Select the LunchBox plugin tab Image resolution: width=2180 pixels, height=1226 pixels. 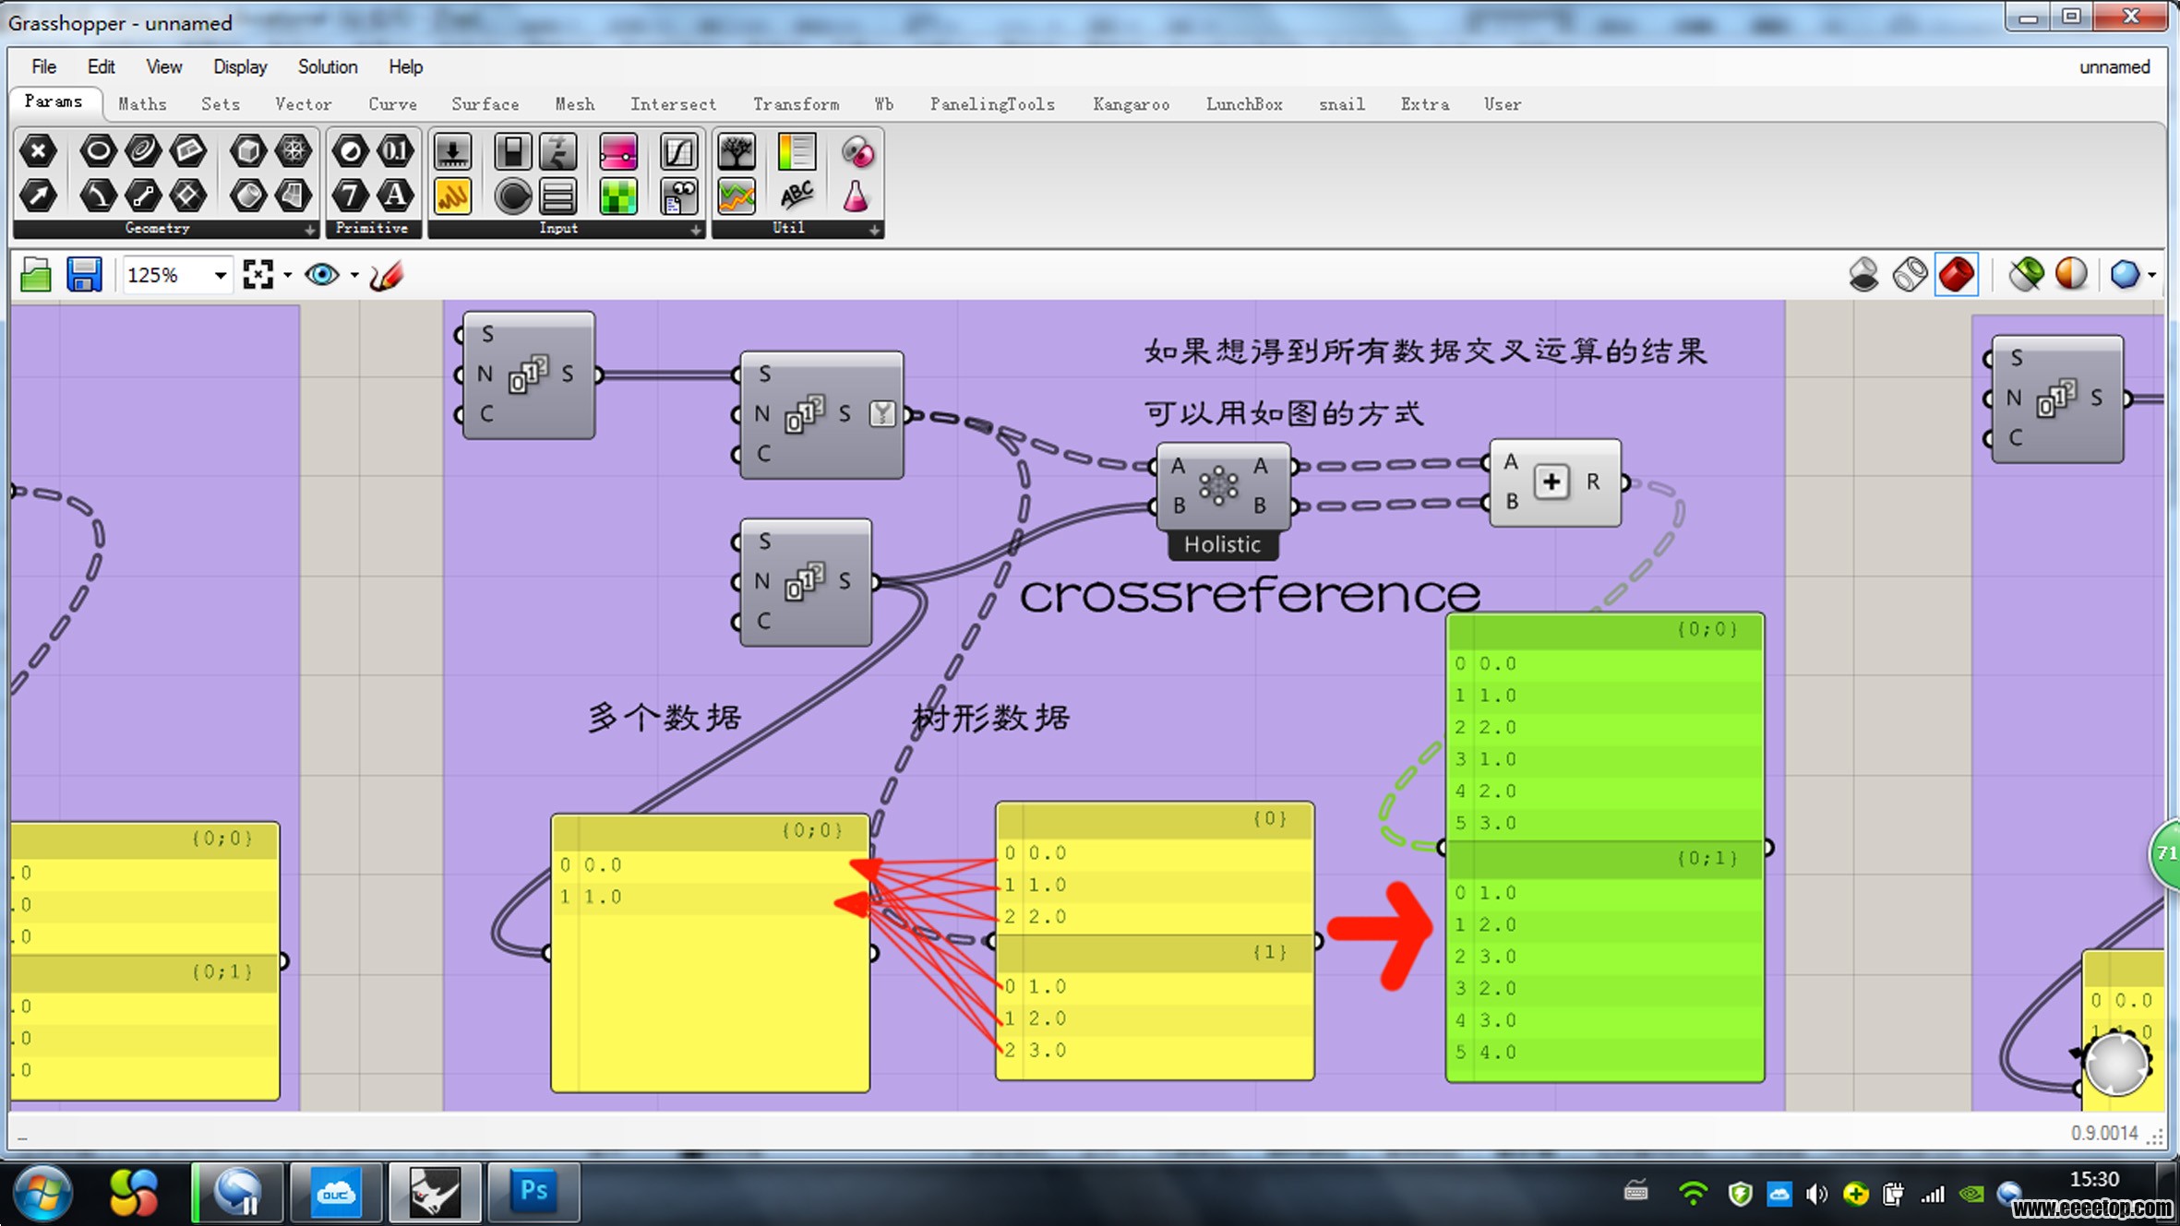[x=1246, y=105]
